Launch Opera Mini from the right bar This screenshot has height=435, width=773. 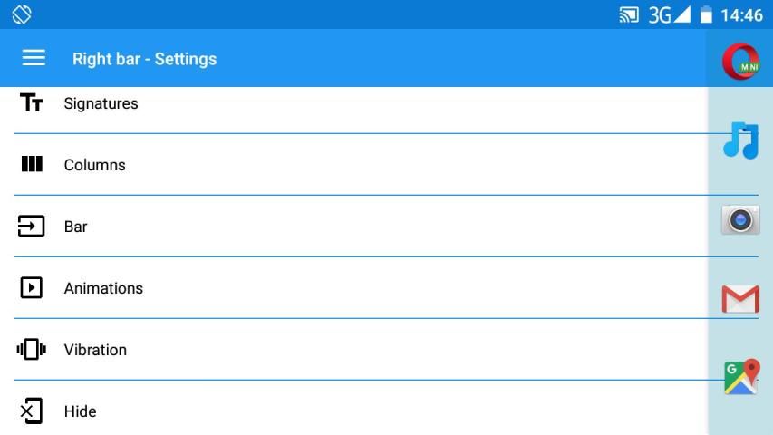[740, 62]
